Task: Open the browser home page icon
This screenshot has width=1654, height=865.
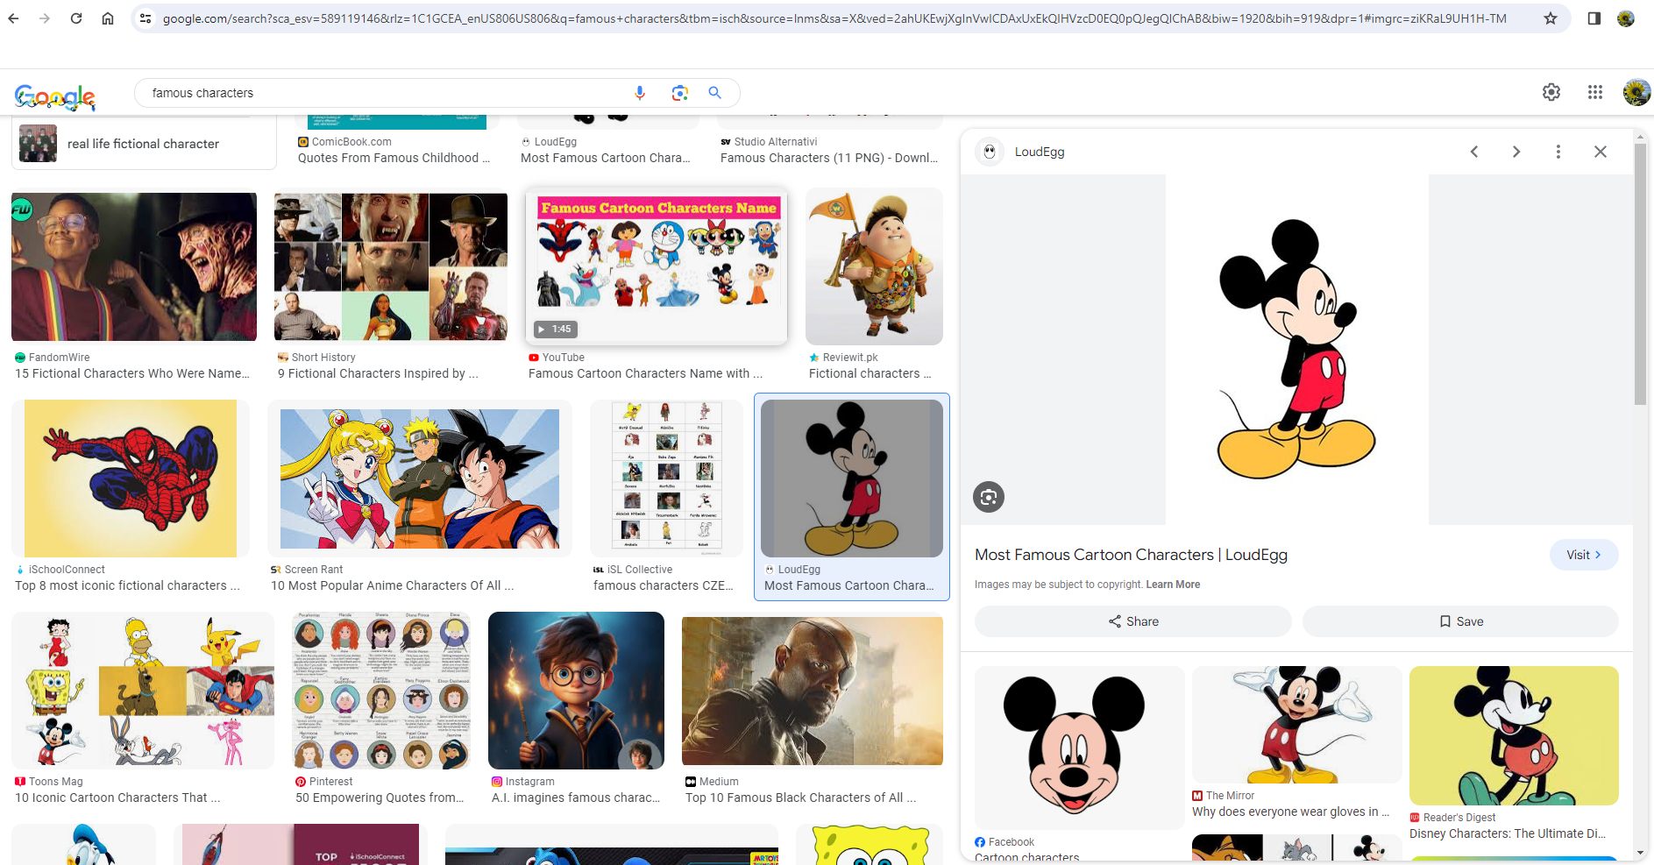Action: [x=108, y=18]
